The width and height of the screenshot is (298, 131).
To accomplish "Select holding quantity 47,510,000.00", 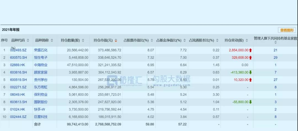I will [78, 65].
